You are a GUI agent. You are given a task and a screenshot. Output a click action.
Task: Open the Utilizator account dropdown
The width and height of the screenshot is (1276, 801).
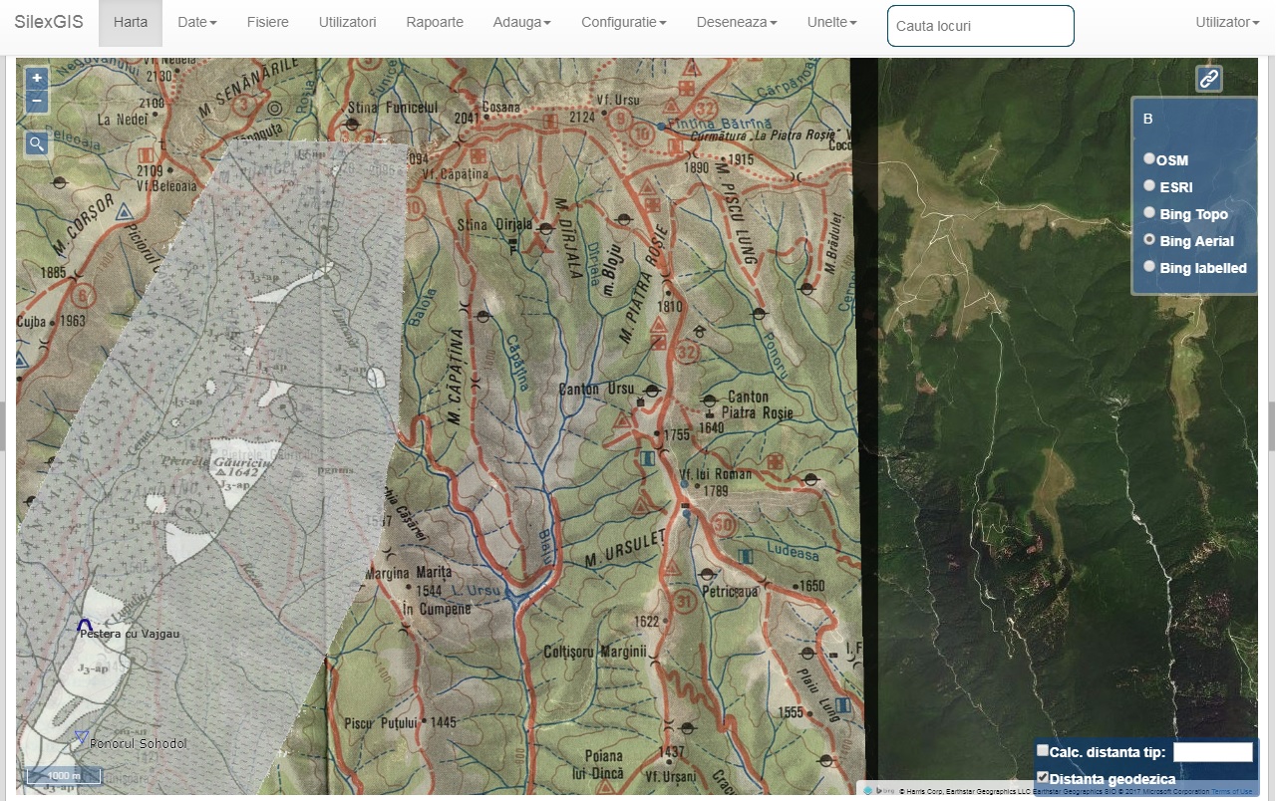(x=1226, y=22)
